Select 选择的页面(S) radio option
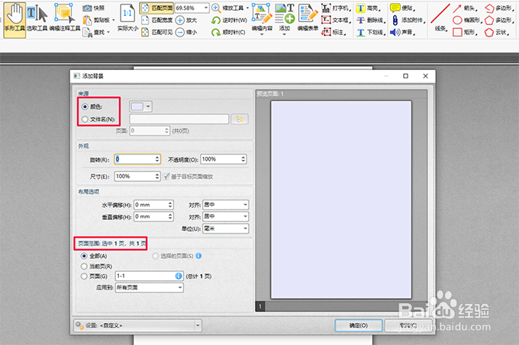The width and height of the screenshot is (519, 345). [x=155, y=256]
